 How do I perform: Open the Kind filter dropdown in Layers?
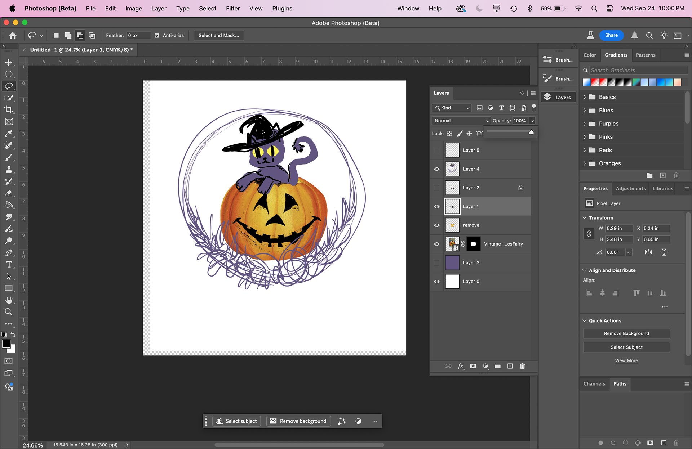pos(451,108)
